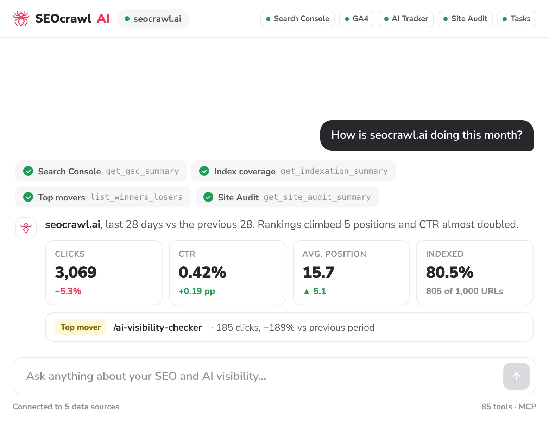This screenshot has height=422, width=549.
Task: Click the '85 tools · MCP' footer text
Action: click(509, 407)
